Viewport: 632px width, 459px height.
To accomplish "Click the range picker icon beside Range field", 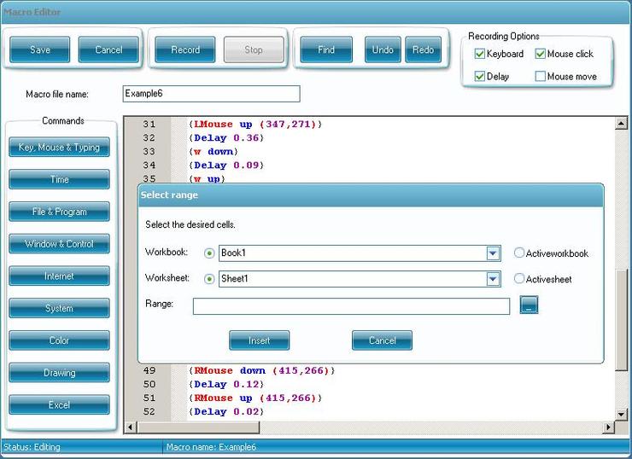I will point(529,305).
